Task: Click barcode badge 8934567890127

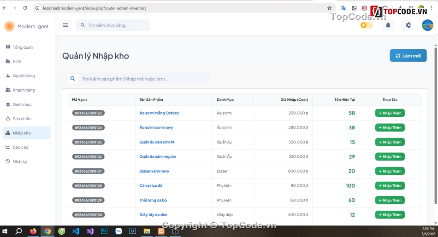Action: (88, 171)
